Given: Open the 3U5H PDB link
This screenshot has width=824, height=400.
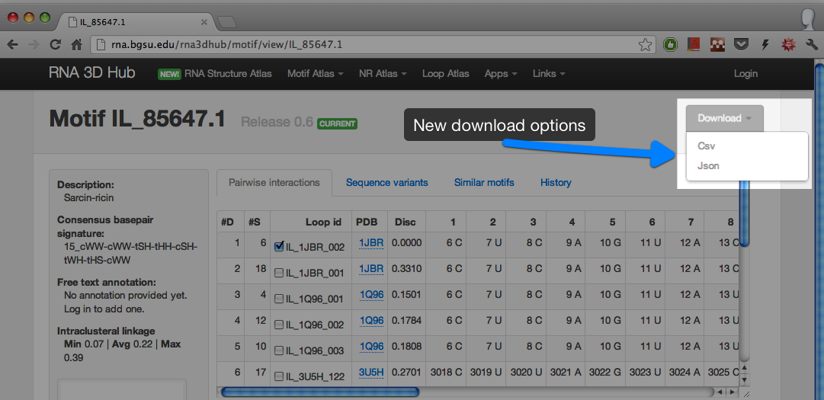Looking at the screenshot, I should click(x=371, y=373).
